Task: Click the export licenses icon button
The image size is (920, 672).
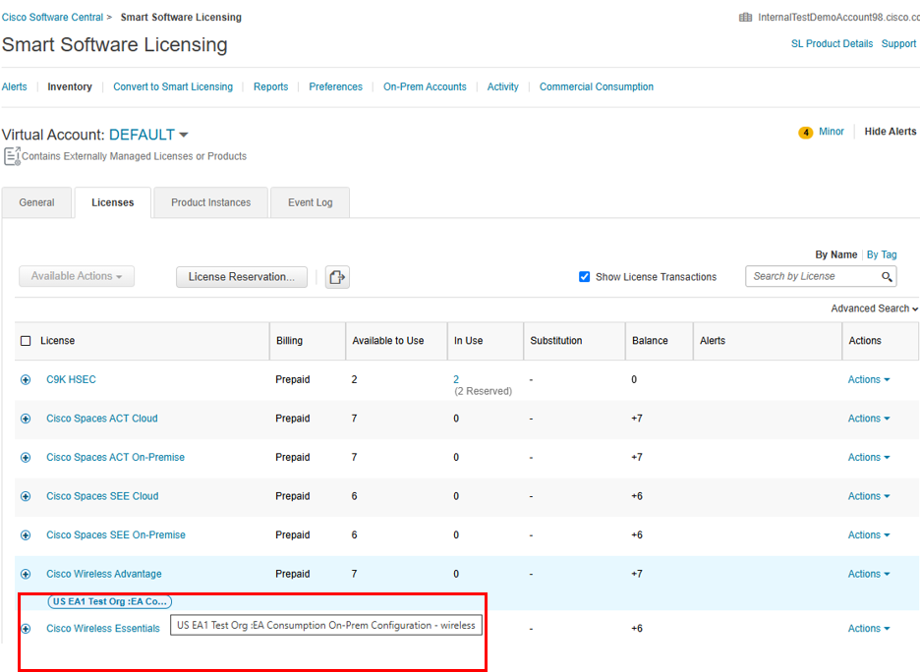Action: 337,277
